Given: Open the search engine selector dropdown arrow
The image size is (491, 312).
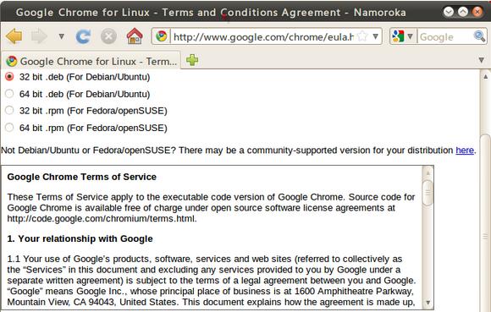Looking at the screenshot, I should [410, 36].
